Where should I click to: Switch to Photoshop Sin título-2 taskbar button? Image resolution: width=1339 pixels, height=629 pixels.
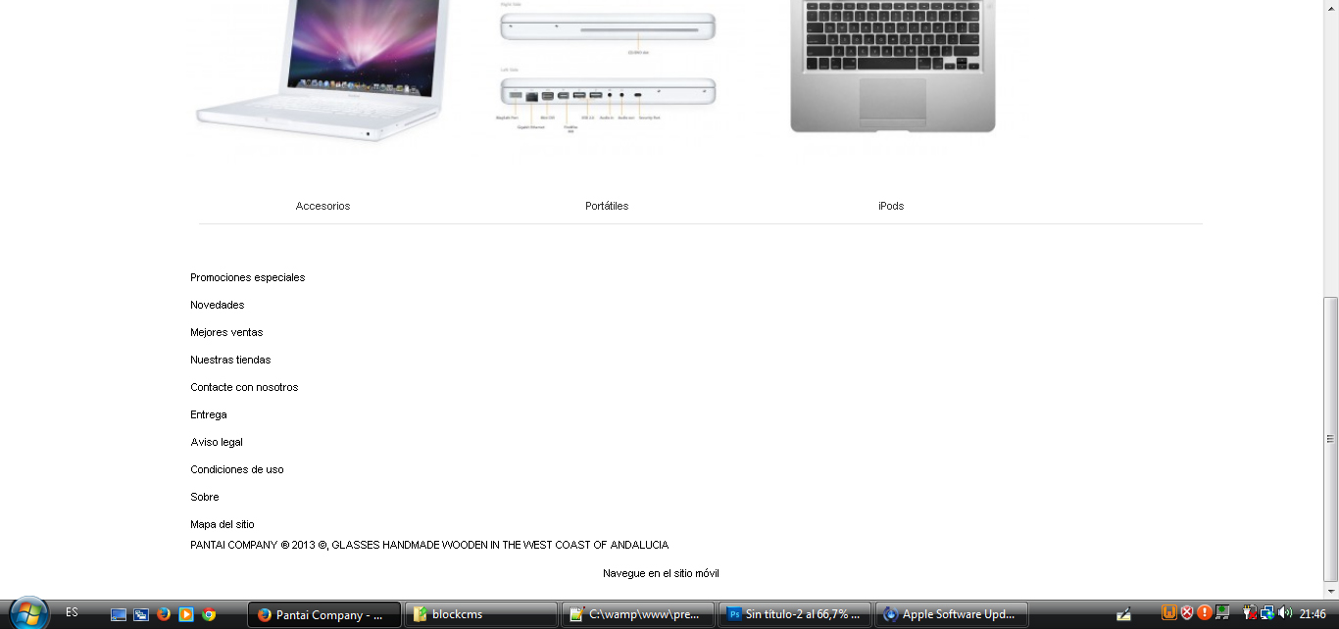[795, 614]
